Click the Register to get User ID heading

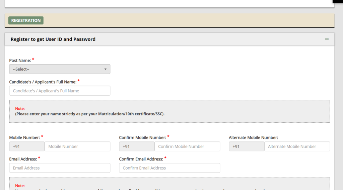pyautogui.click(x=53, y=39)
